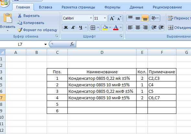Select the Примечание header cell

(162, 72)
